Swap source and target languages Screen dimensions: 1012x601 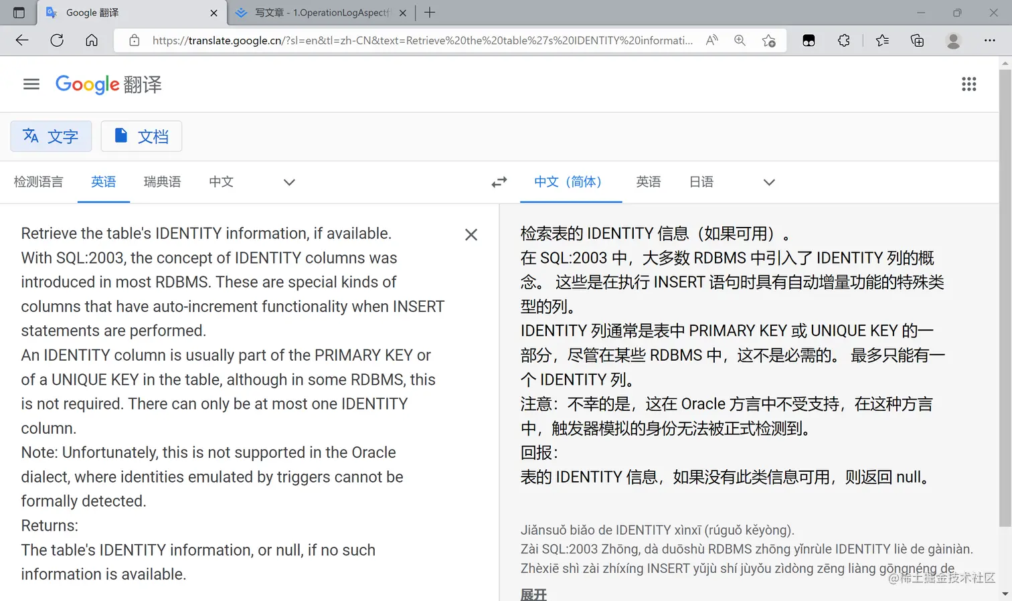pyautogui.click(x=499, y=182)
